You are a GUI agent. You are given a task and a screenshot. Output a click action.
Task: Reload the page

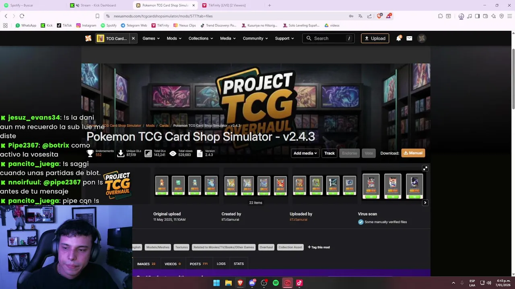22,16
